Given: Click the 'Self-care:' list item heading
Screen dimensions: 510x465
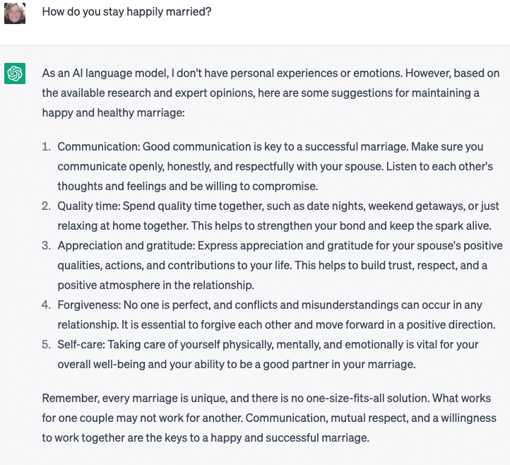Looking at the screenshot, I should point(81,344).
